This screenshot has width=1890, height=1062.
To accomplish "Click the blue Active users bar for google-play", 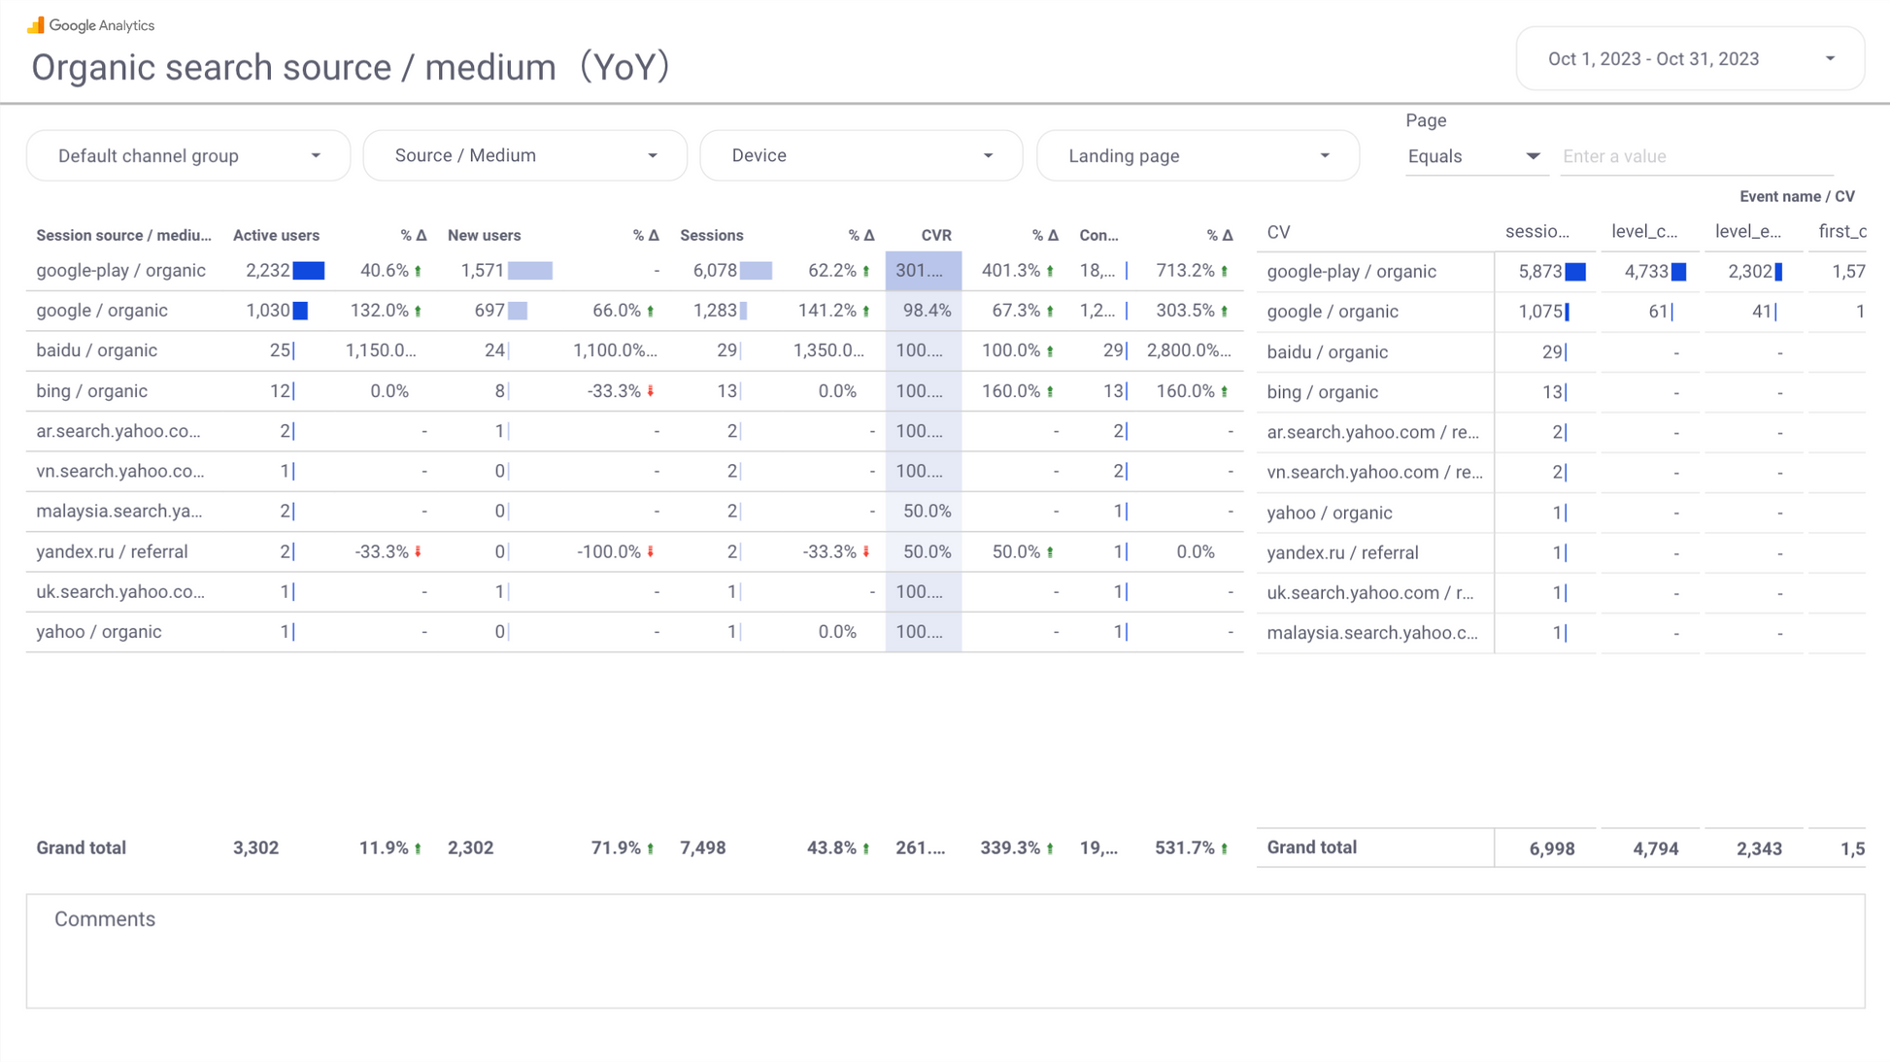I will (x=309, y=271).
